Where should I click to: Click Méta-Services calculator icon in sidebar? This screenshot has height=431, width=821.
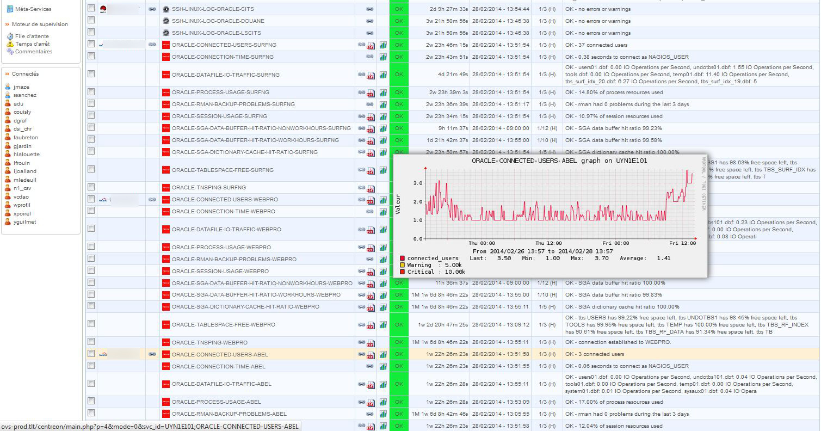pyautogui.click(x=10, y=9)
